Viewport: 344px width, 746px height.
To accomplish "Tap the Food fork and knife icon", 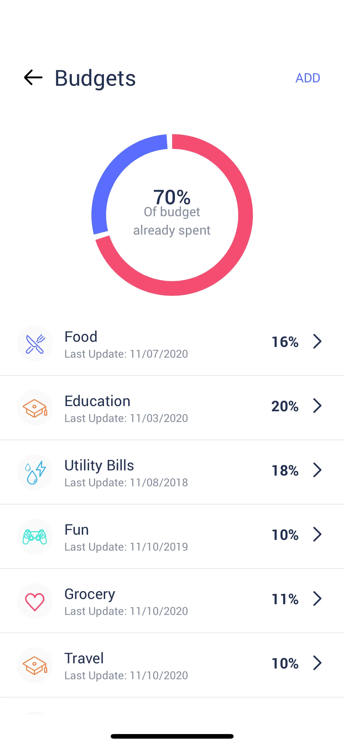I will [x=35, y=344].
